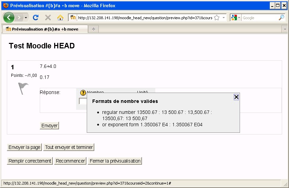Viewport: 289px width, 188px height.
Task: Click the number answer input field
Action: 83,101
